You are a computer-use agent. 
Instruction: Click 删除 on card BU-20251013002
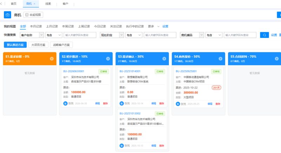[162, 146]
